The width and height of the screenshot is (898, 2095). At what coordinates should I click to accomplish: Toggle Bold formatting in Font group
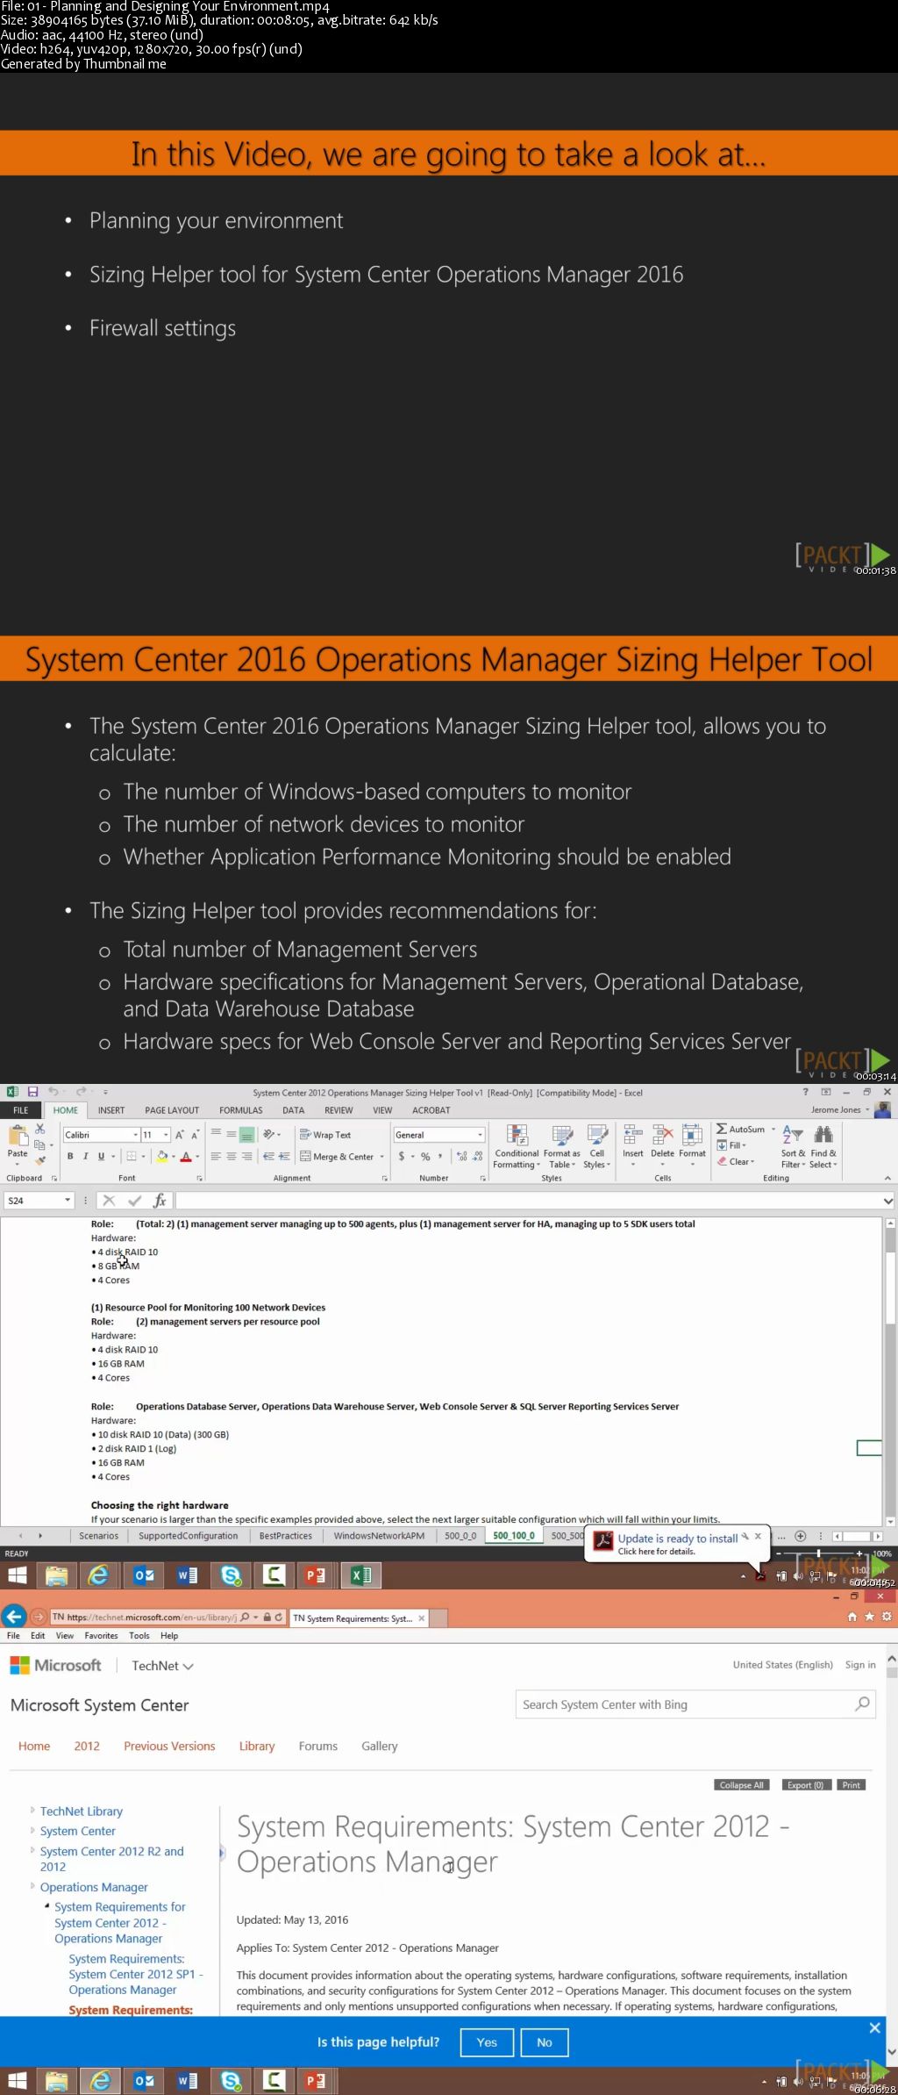click(x=70, y=1157)
